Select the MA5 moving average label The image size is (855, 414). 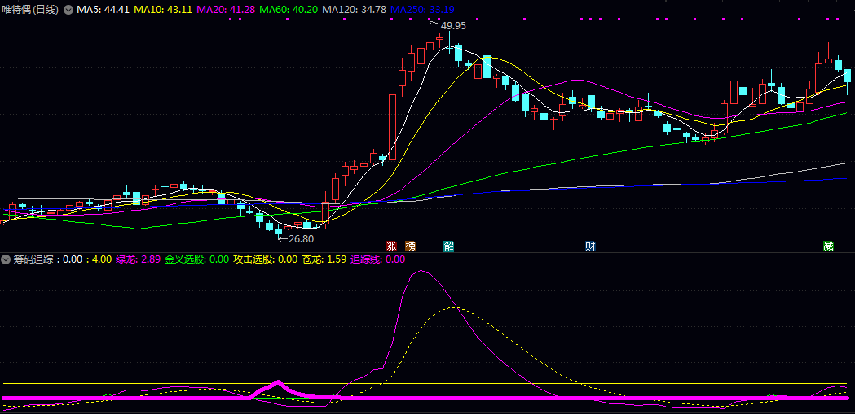(103, 10)
